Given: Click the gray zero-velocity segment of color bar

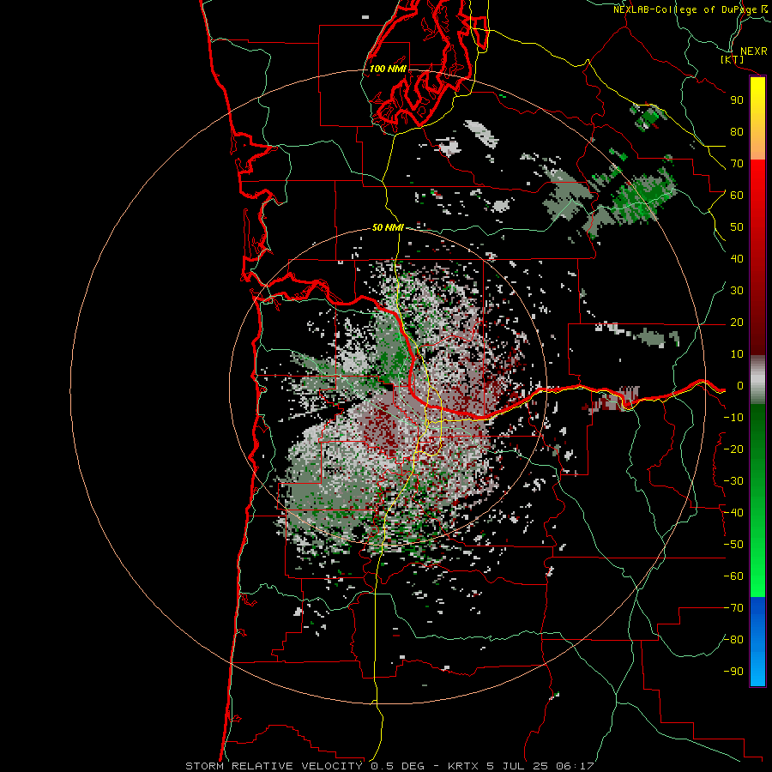Looking at the screenshot, I should pyautogui.click(x=757, y=380).
